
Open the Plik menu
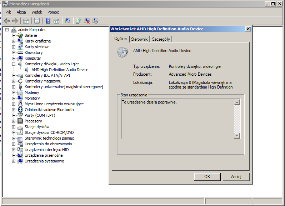8,12
